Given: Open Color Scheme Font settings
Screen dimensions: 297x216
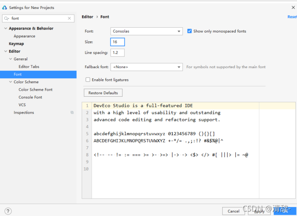Looking at the screenshot, I should [x=35, y=89].
